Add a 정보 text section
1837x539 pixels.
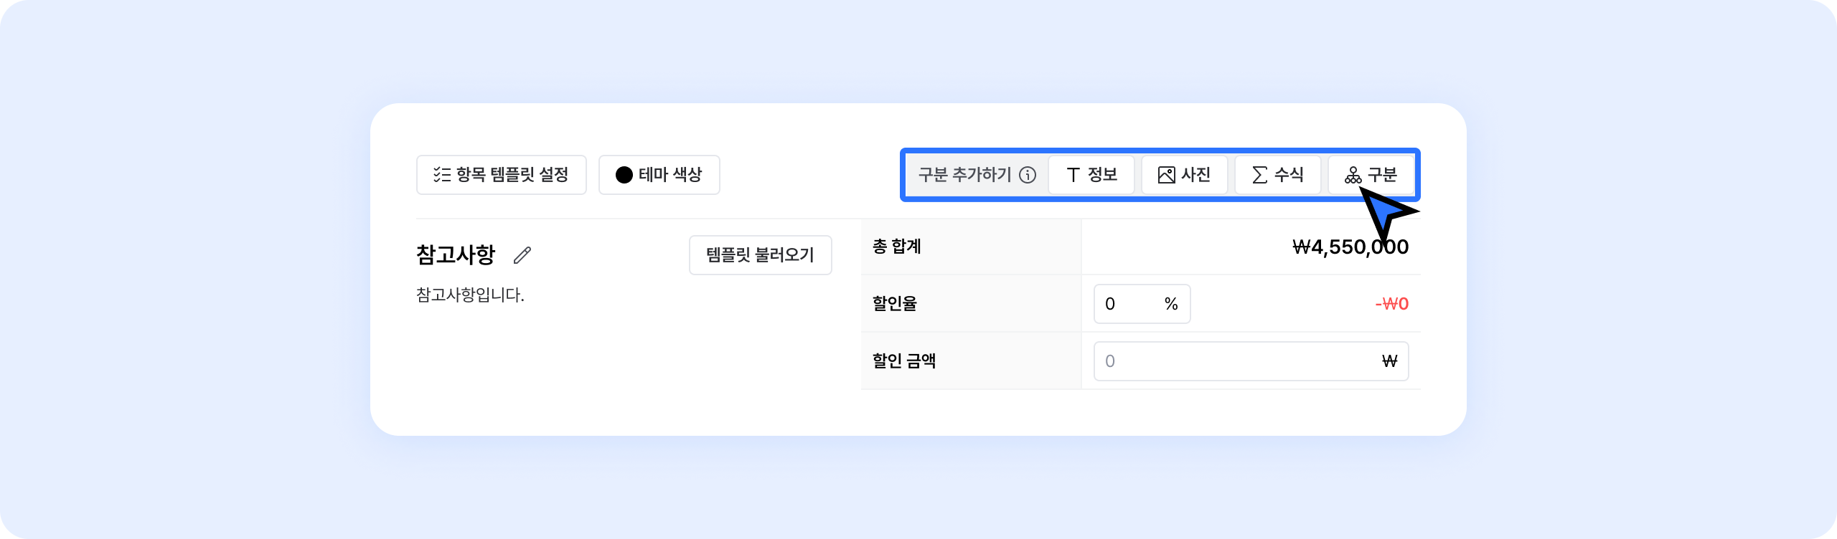1091,175
